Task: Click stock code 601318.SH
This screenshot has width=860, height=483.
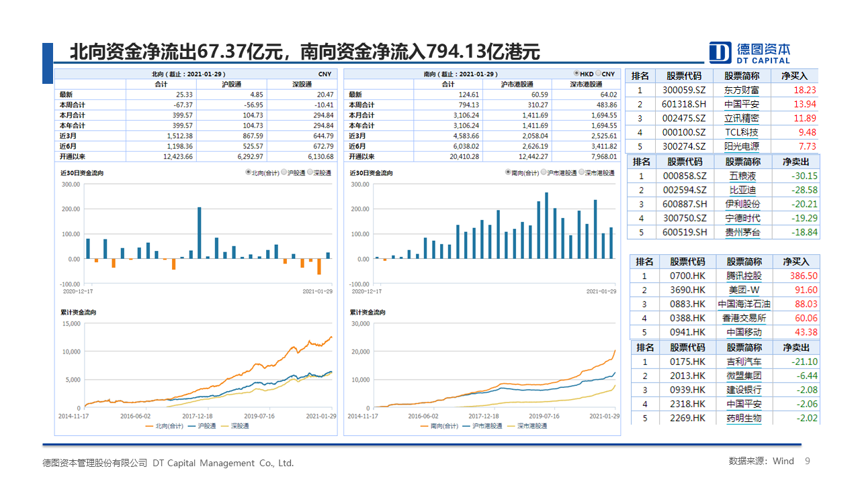Action: tap(684, 104)
